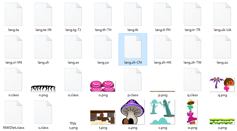Click the file name label 'lang.zh-CN'

[133, 62]
